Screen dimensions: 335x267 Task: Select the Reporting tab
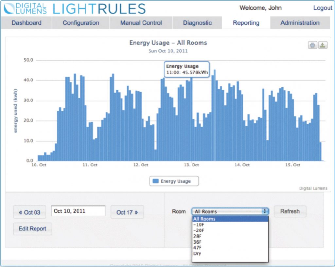[x=246, y=23]
